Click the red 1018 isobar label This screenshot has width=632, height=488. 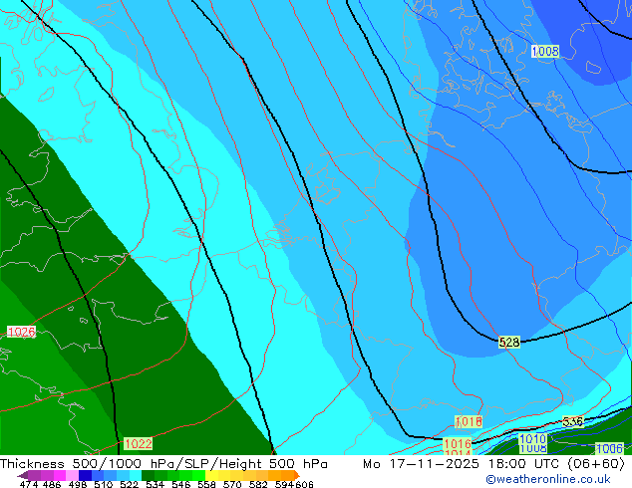point(469,421)
